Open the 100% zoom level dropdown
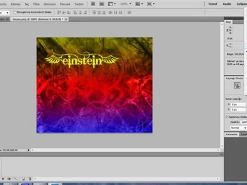Screen dimensions: 247x185 (x=126, y=4)
